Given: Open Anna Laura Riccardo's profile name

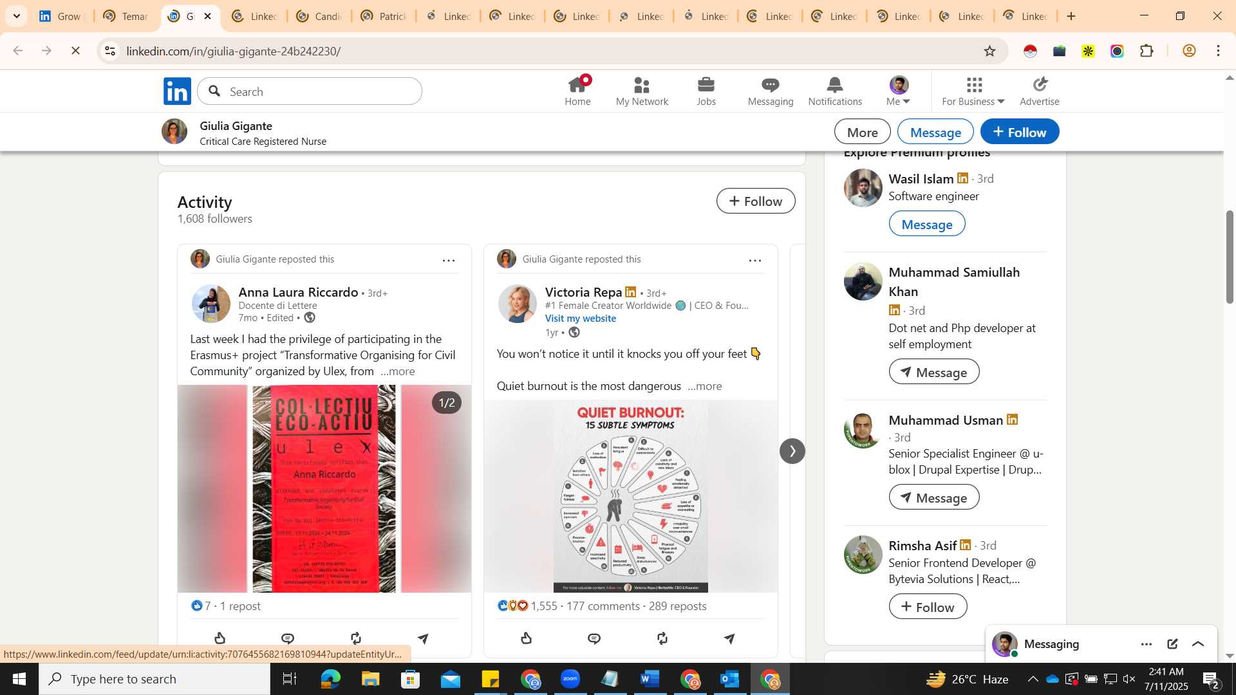Looking at the screenshot, I should click(298, 292).
